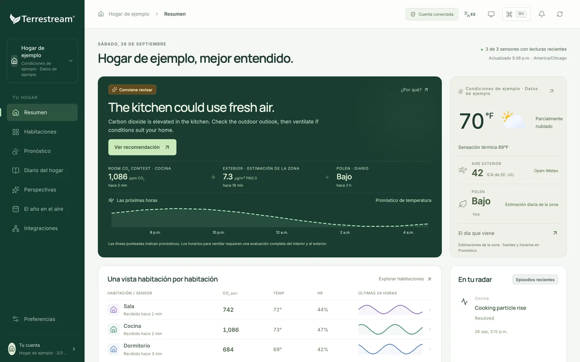This screenshot has height=362, width=580.
Task: Open Explorar habitaciones link
Action: [x=405, y=279]
